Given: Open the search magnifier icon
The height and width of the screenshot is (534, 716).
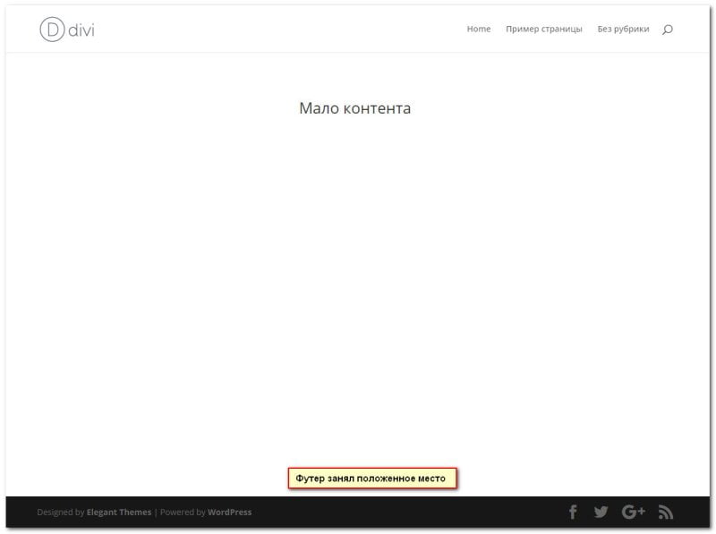Looking at the screenshot, I should tap(667, 30).
